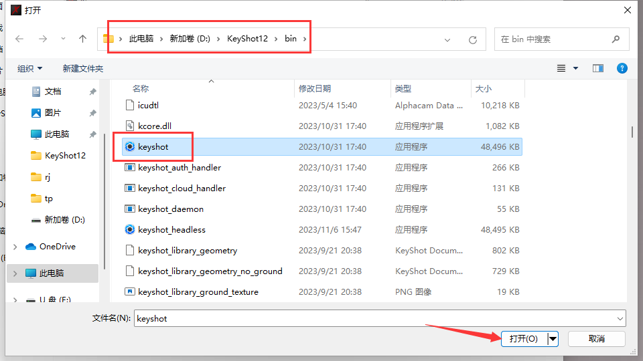The image size is (643, 361).
Task: Open the 组织 menu
Action: 29,68
